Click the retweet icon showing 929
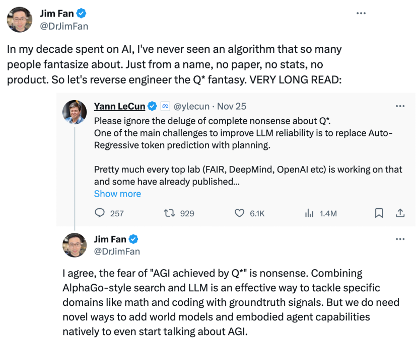The height and width of the screenshot is (340, 416). point(170,213)
